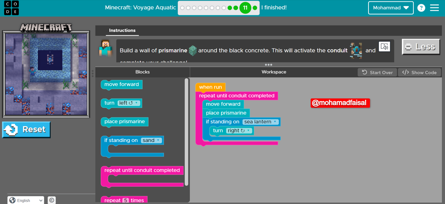The height and width of the screenshot is (204, 445).
Task: Open the 'sea lantern' dropdown in workspace
Action: coord(261,122)
